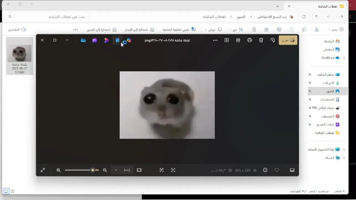Image resolution: width=356 pixels, height=200 pixels.
Task: Add photo to favorites with heart icon
Action: tap(277, 170)
